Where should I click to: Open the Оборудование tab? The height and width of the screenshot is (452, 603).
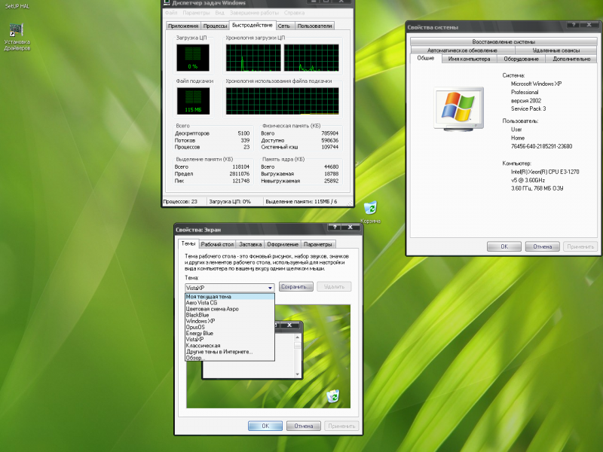521,59
